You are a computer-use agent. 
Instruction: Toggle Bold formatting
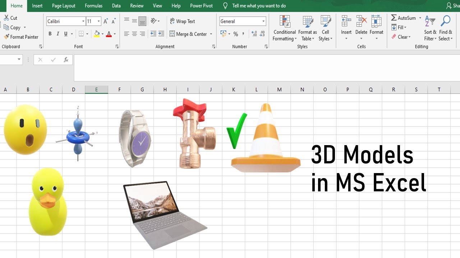(50, 34)
